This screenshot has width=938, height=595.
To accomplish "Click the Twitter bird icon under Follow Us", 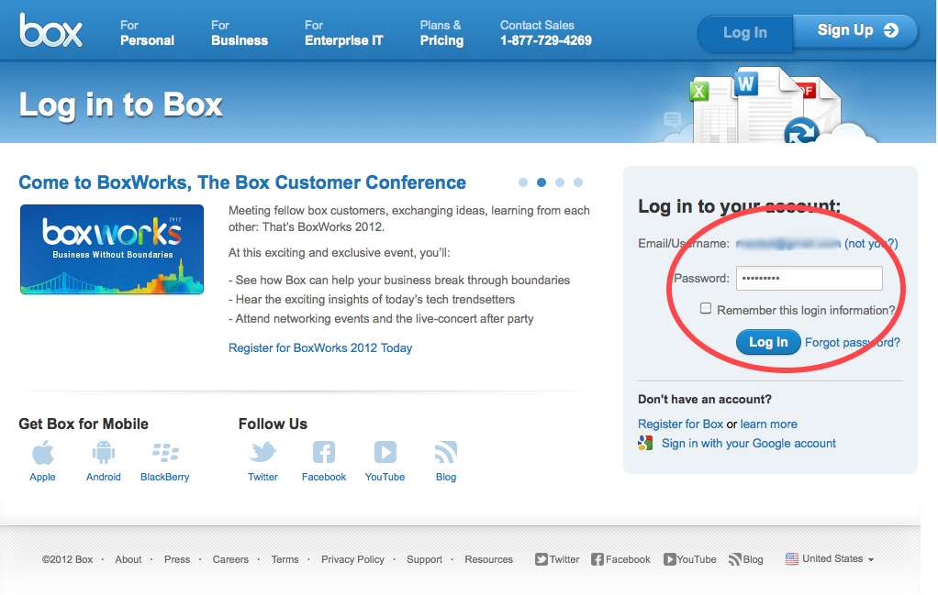I will [262, 453].
